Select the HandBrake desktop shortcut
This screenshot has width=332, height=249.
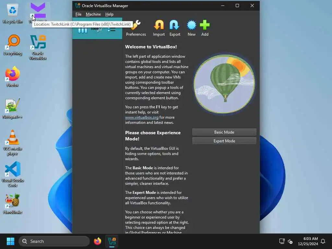13,204
